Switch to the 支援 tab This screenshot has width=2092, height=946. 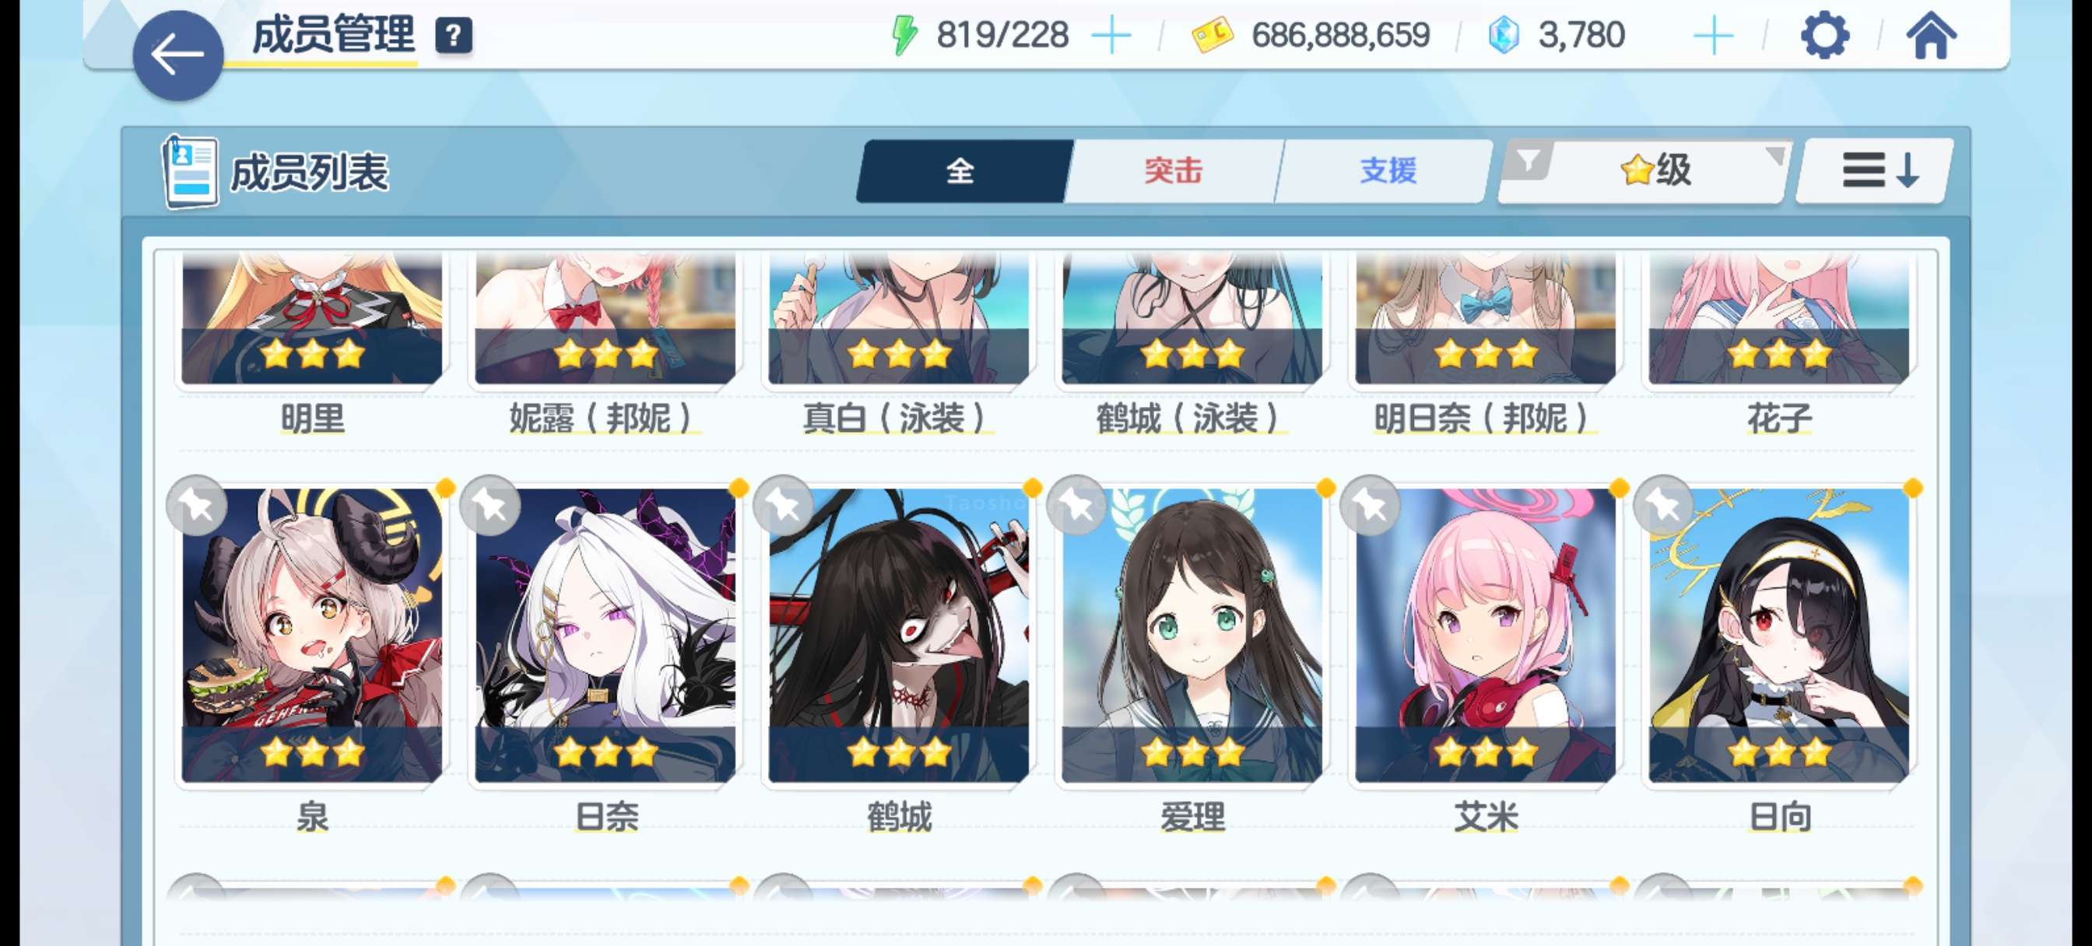point(1387,170)
